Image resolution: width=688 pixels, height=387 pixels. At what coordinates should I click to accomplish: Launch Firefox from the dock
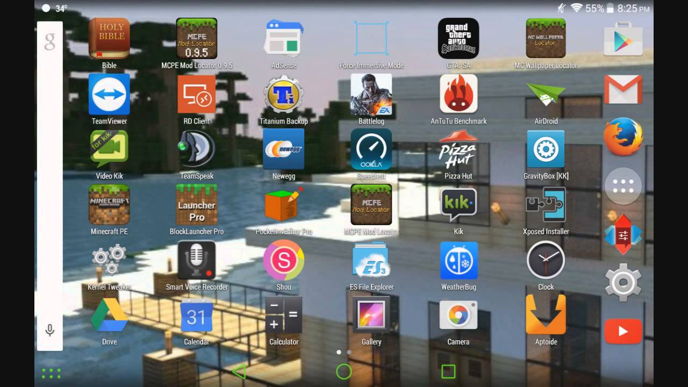click(x=623, y=137)
